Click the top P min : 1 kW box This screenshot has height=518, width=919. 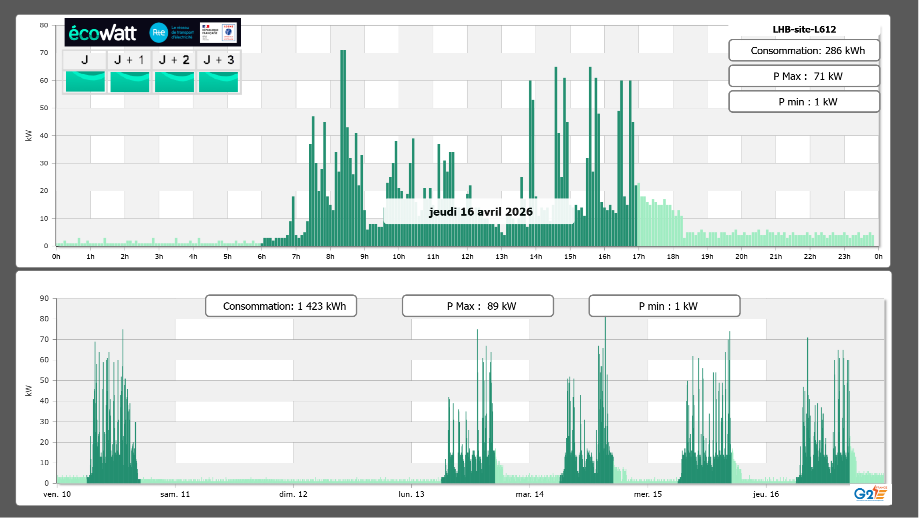(804, 102)
